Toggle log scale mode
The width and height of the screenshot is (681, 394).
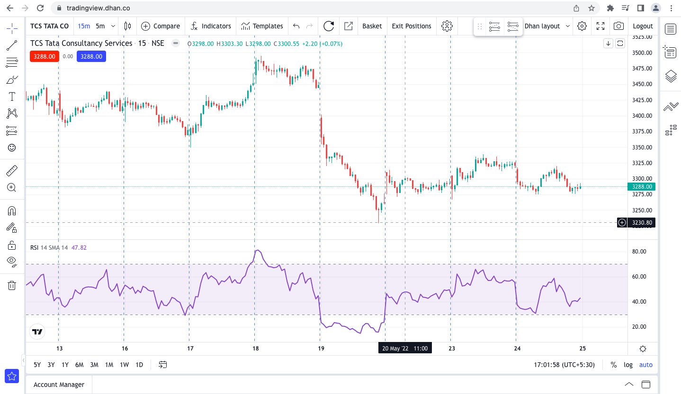pyautogui.click(x=628, y=365)
